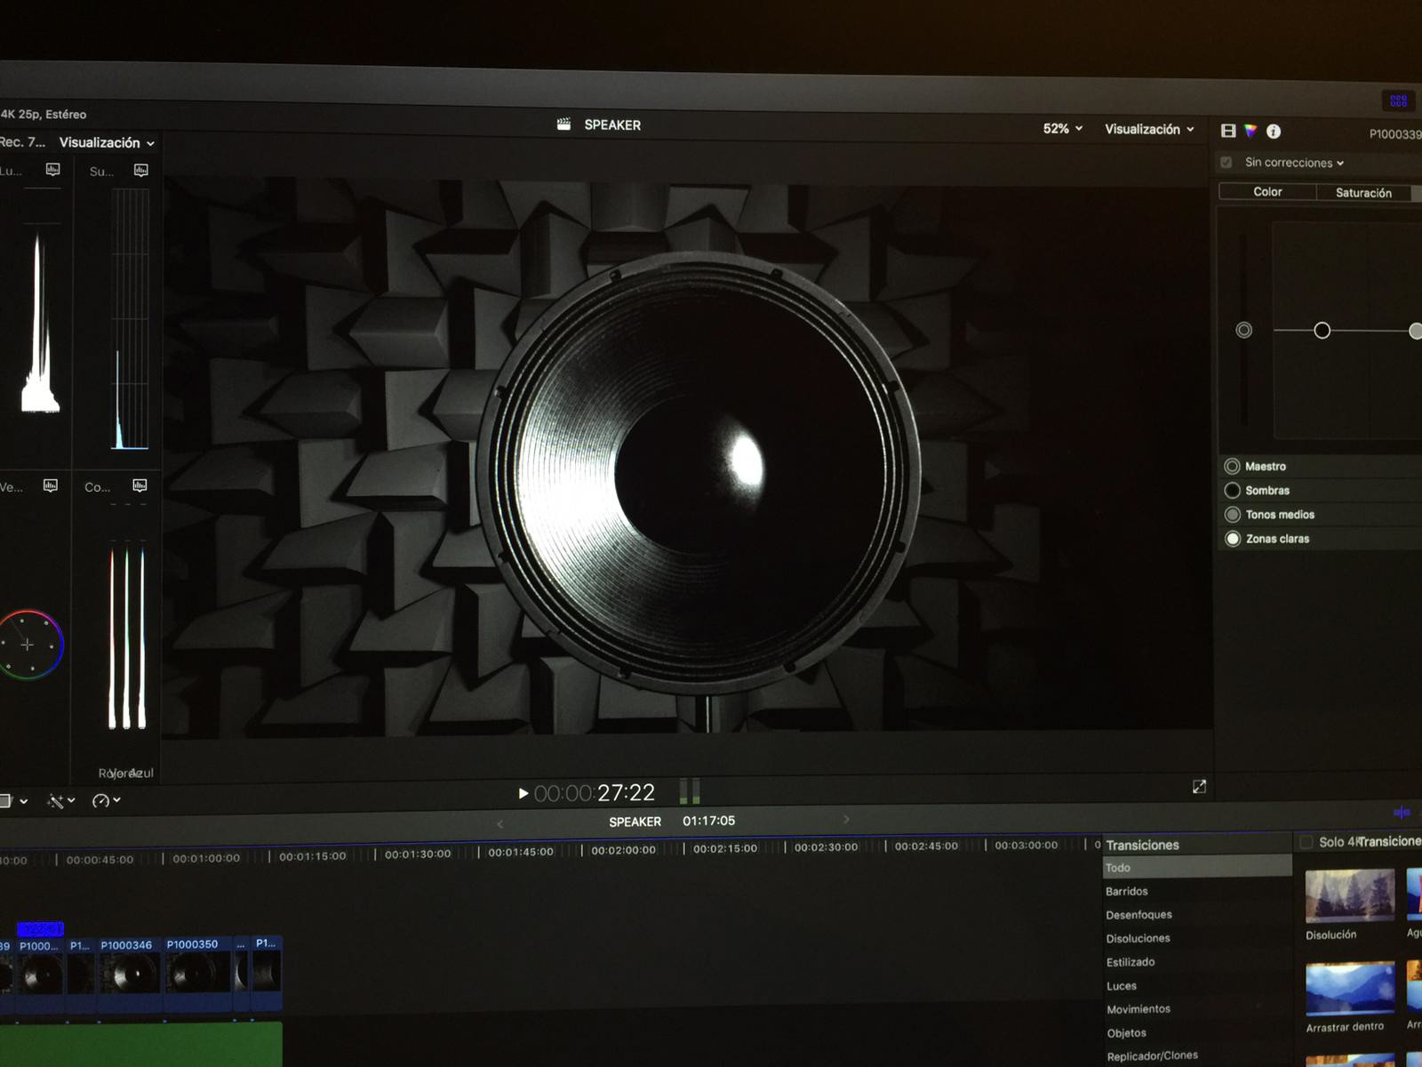
Task: Switch to the Saturación tab
Action: 1363,192
